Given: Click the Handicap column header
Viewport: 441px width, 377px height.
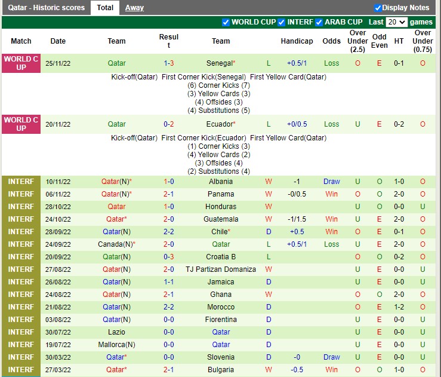Looking at the screenshot, I should 297,41.
